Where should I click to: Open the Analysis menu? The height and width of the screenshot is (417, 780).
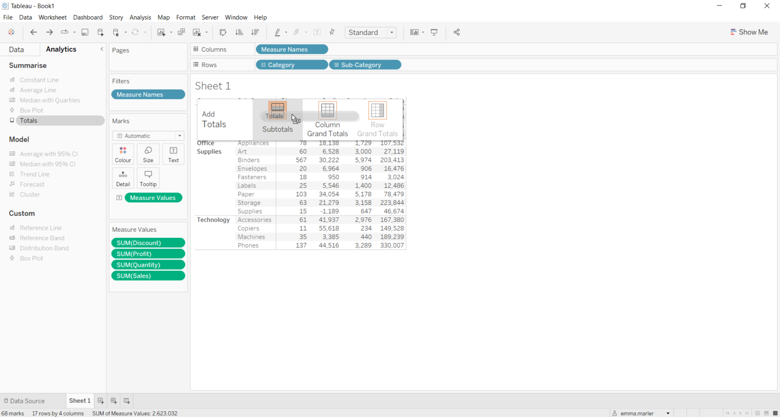click(140, 17)
